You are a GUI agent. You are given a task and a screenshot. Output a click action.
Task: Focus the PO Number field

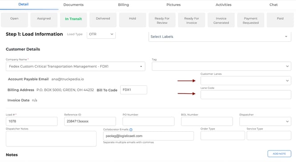[x=148, y=121]
